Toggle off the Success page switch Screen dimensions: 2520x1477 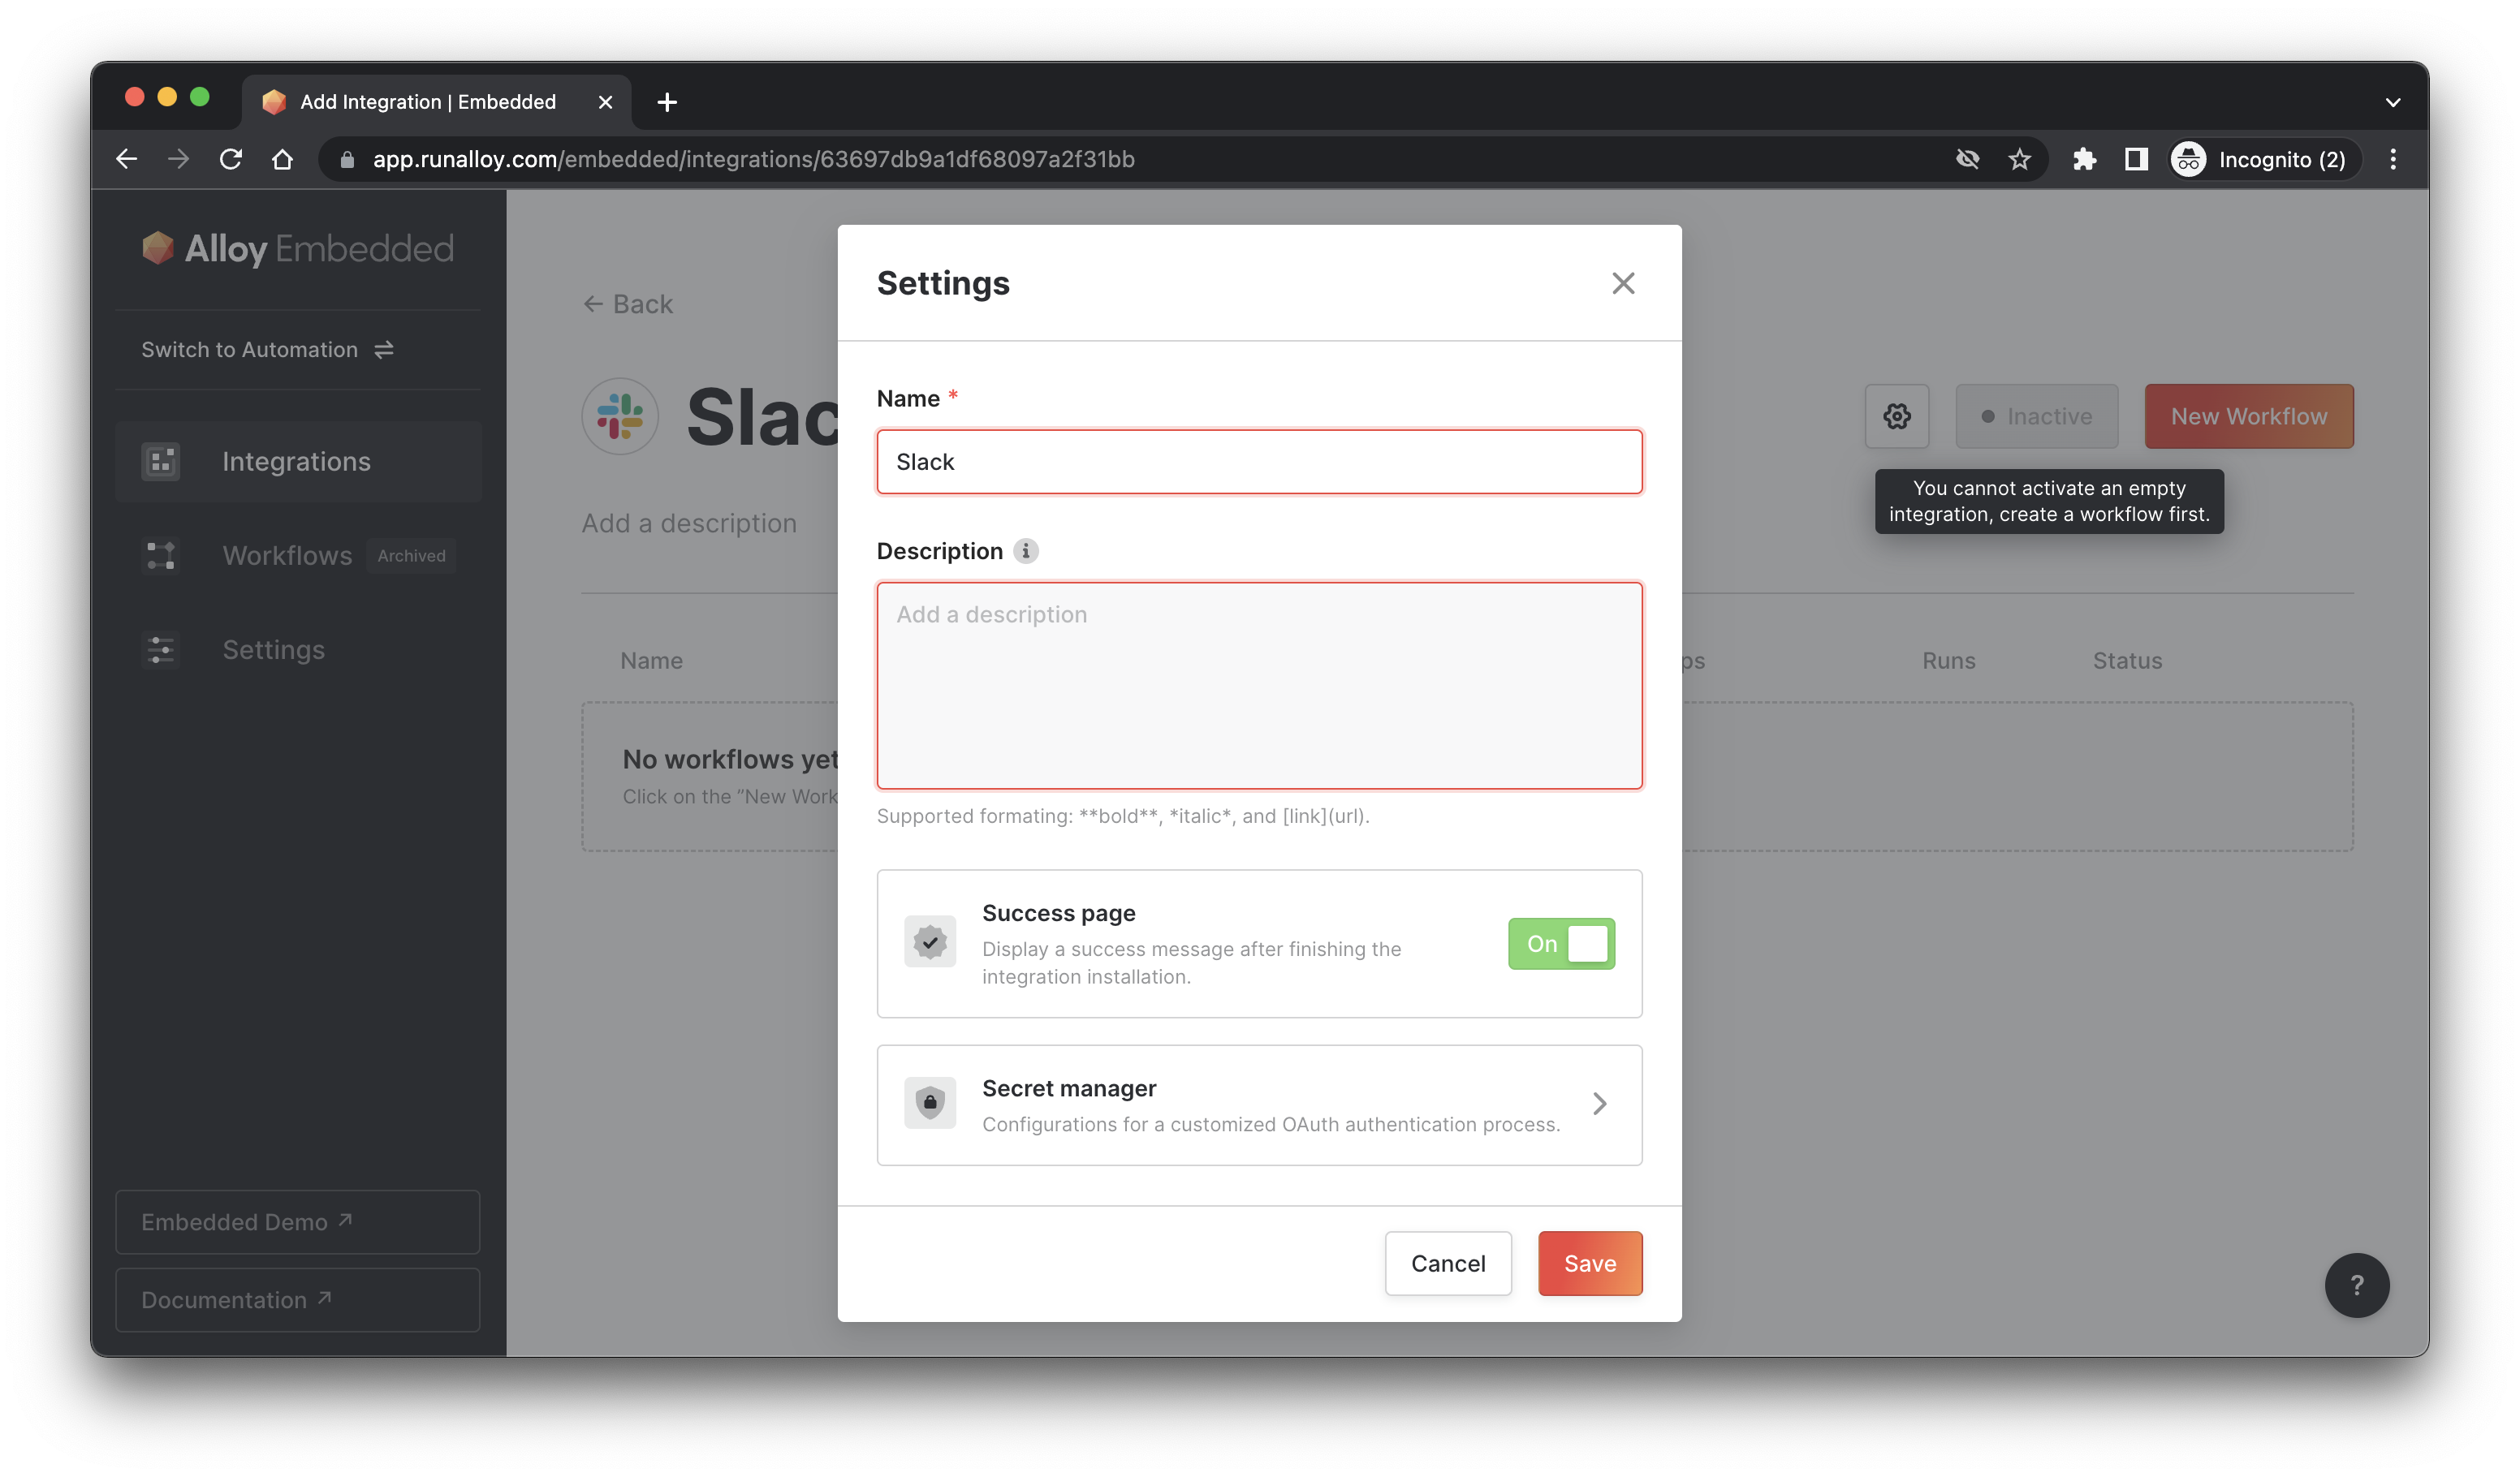1560,943
